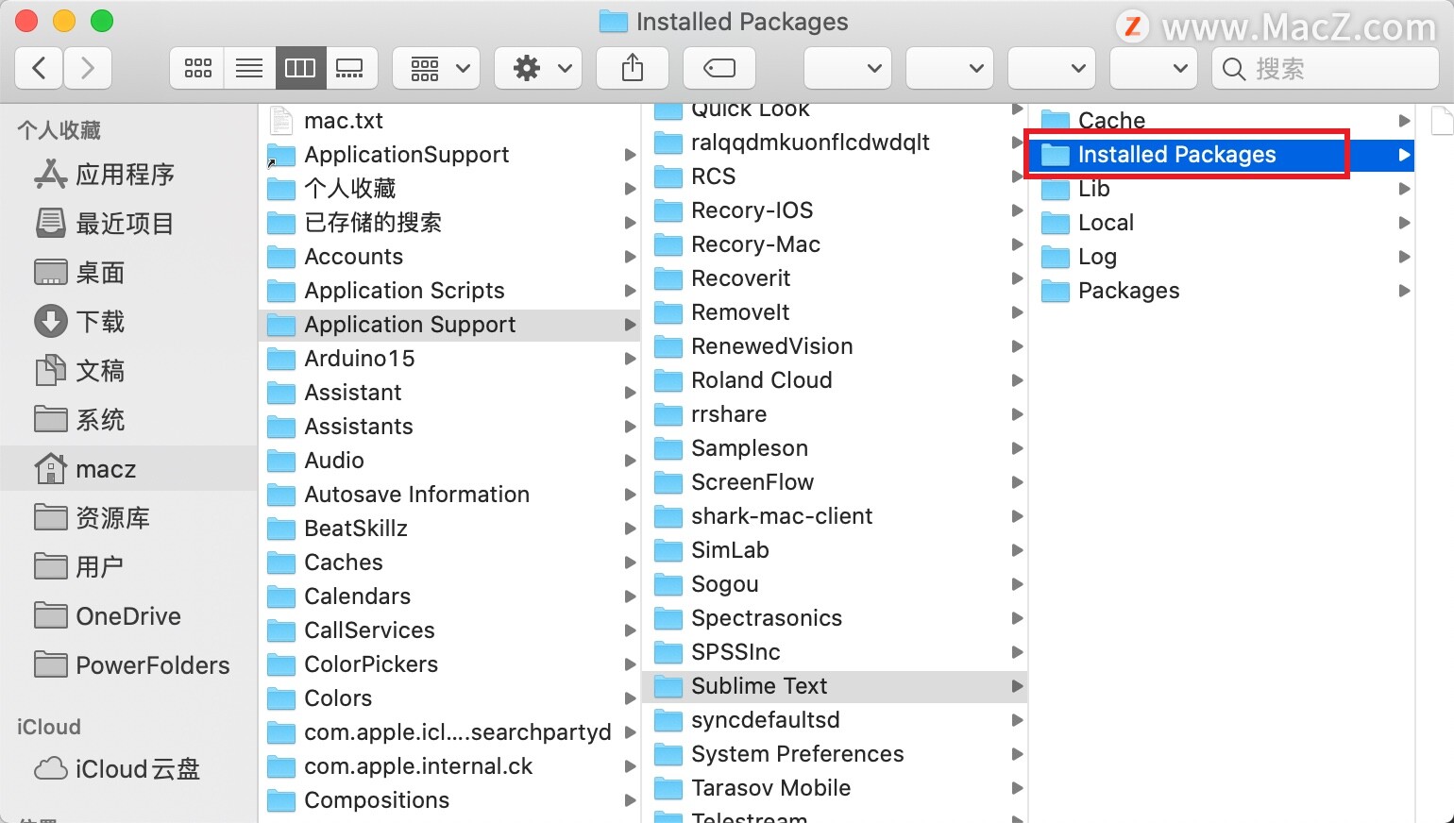1454x823 pixels.
Task: Select the RenewedVision folder
Action: (x=835, y=346)
